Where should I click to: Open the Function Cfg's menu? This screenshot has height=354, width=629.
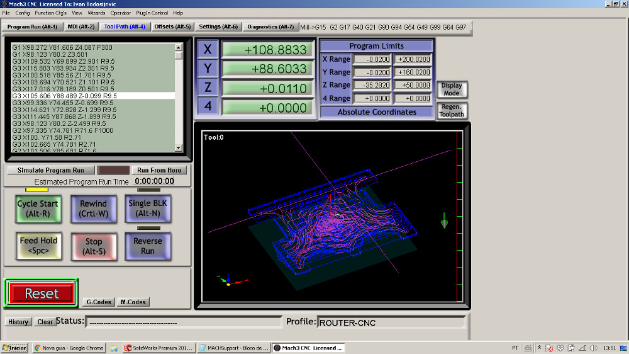50,13
